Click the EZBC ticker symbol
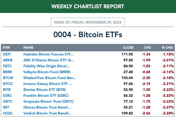 [7, 96]
